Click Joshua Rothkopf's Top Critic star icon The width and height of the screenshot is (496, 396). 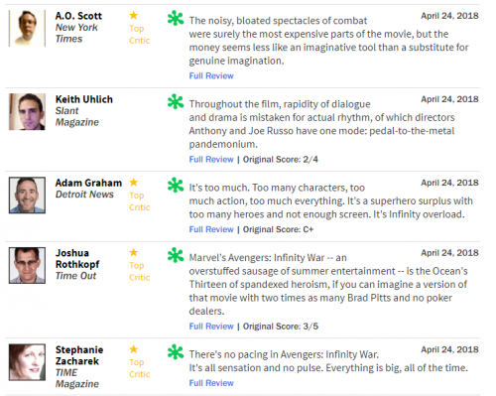coord(134,252)
